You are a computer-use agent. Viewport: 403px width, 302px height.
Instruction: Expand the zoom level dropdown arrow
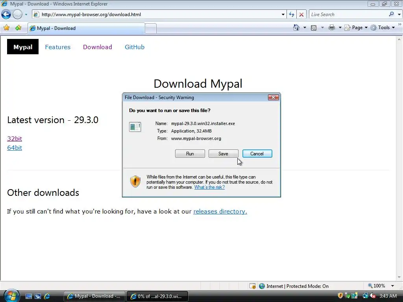coord(392,286)
